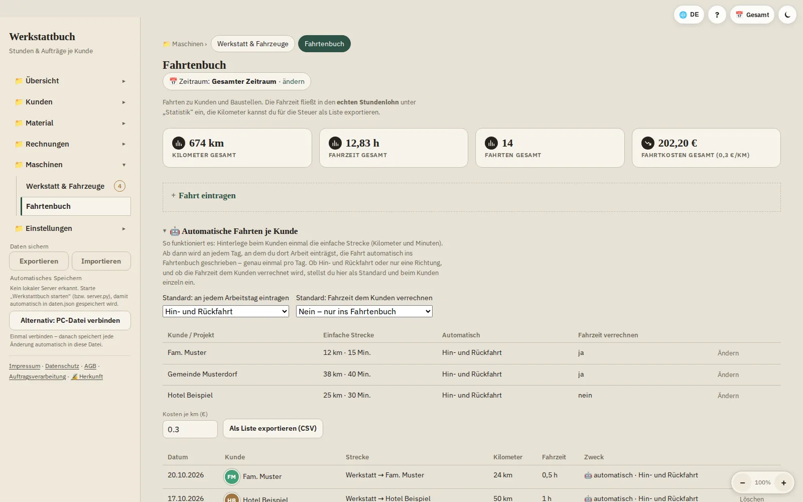Open Fahrzeit verrechnen standard dropdown
The width and height of the screenshot is (803, 502).
click(x=364, y=311)
